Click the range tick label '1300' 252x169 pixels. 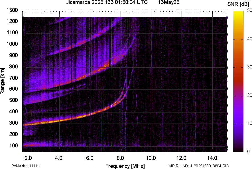click(12, 10)
